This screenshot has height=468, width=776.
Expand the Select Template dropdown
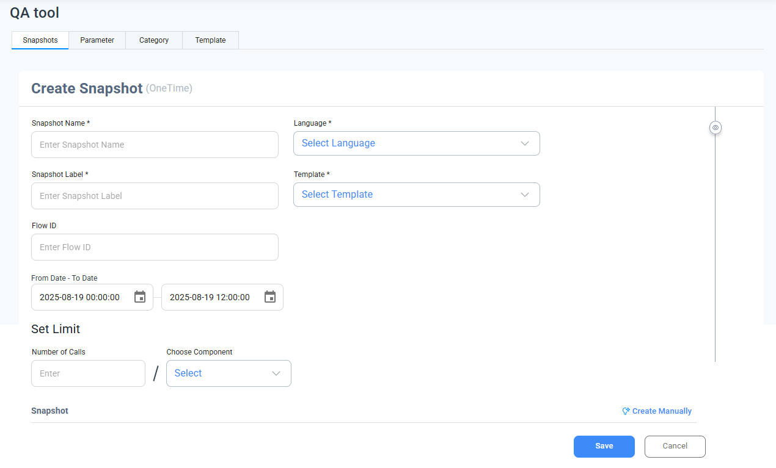[417, 195]
